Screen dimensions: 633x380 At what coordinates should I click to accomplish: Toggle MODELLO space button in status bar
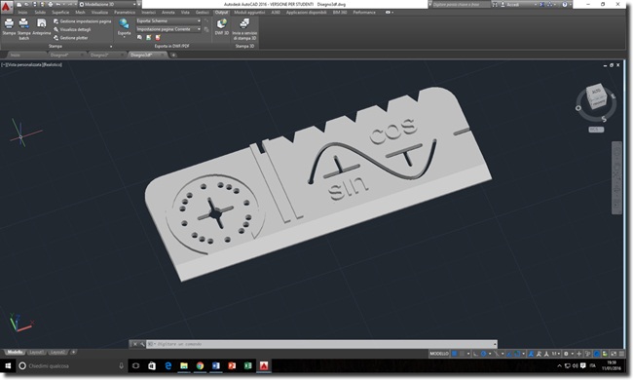coord(439,354)
